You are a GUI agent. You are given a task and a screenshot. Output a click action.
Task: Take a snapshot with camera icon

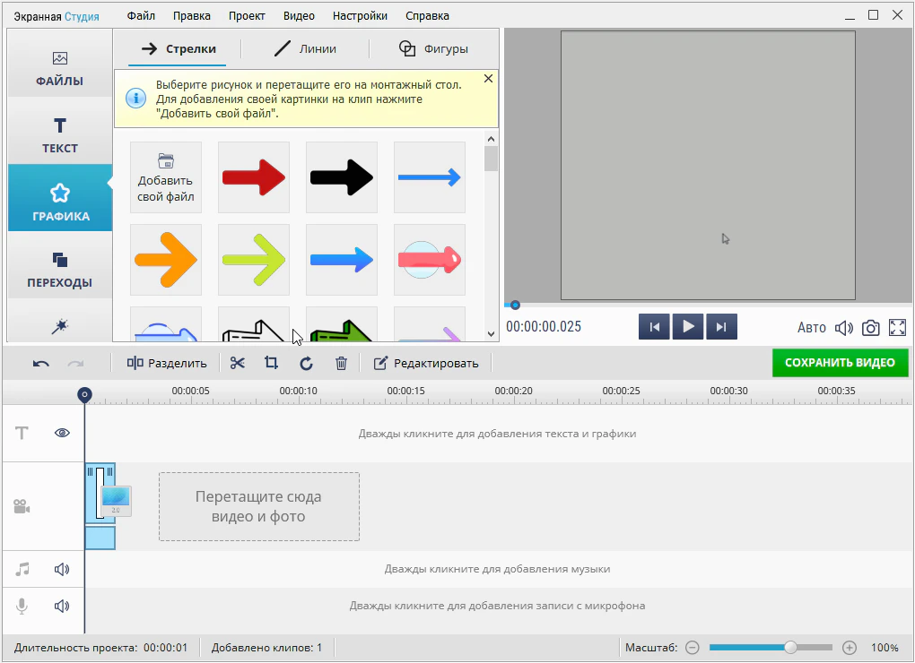tap(870, 328)
